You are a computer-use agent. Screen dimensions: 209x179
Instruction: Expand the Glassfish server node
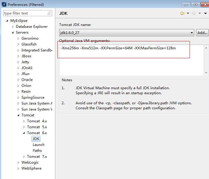click(x=18, y=44)
